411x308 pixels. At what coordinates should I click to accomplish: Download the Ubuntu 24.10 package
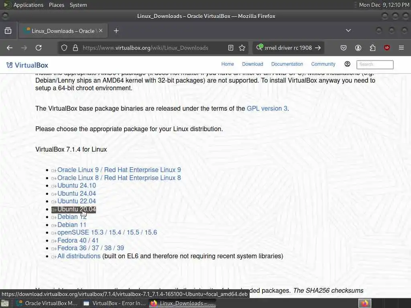point(76,186)
